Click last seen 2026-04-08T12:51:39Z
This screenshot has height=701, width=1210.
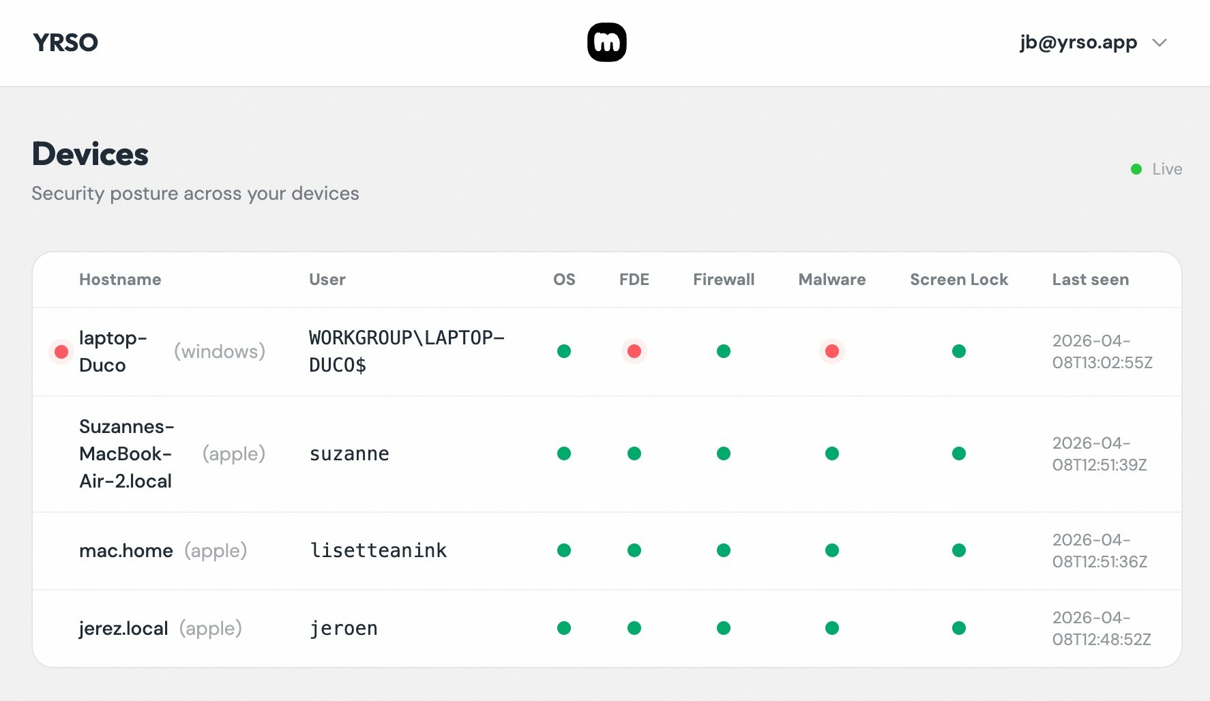(x=1100, y=454)
